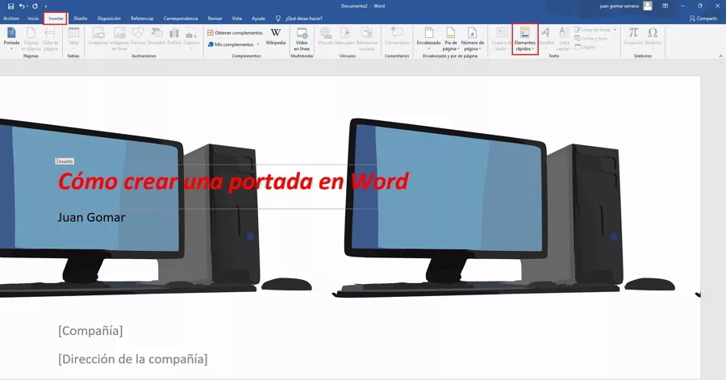The width and height of the screenshot is (726, 380).
Task: Open the Disposición tab
Action: [109, 19]
